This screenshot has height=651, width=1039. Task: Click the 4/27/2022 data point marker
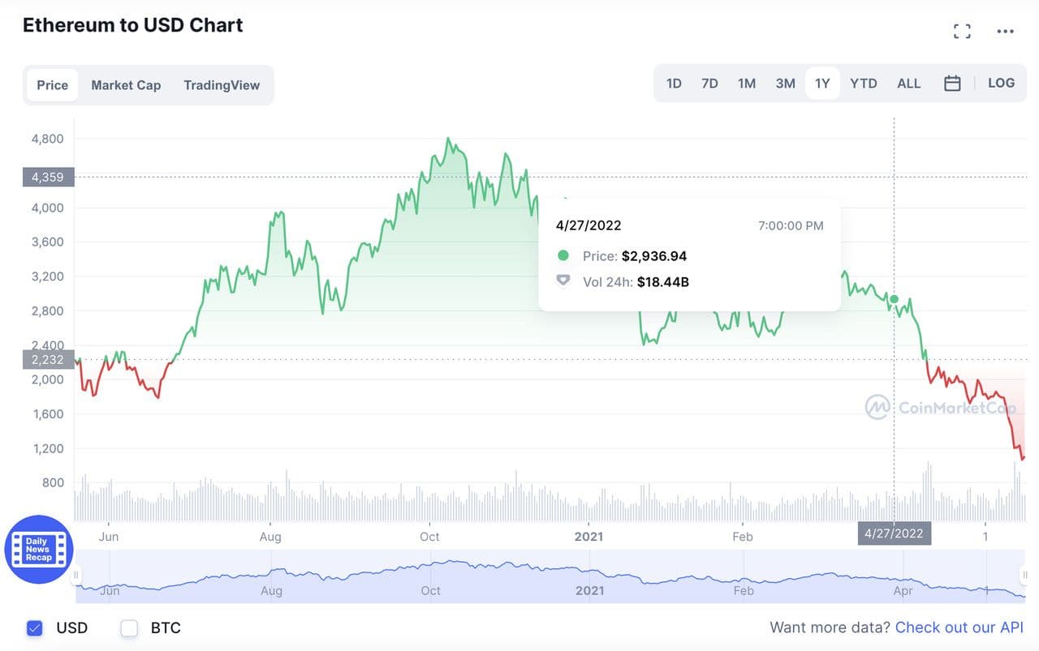click(x=894, y=299)
